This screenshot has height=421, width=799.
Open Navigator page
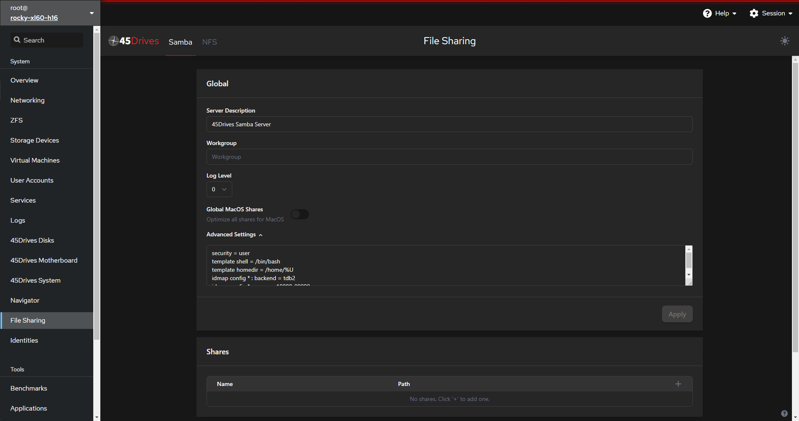tap(47, 301)
